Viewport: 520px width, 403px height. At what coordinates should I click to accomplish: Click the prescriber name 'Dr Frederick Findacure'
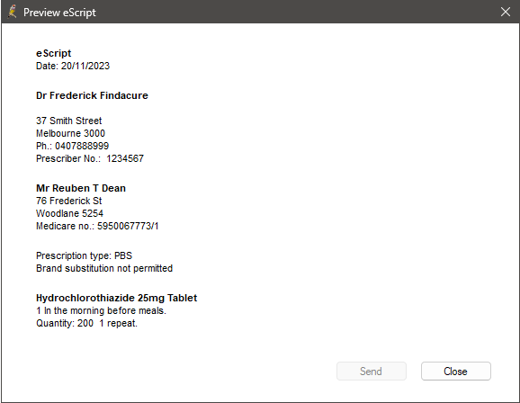pos(92,95)
